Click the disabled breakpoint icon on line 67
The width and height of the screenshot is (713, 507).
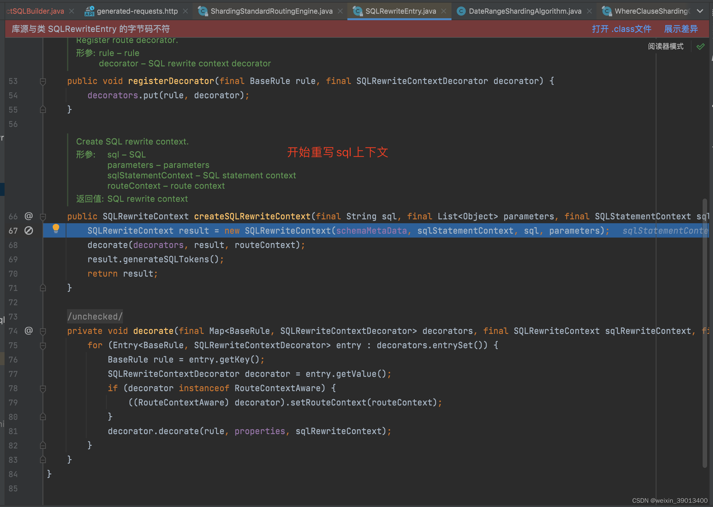pyautogui.click(x=29, y=231)
